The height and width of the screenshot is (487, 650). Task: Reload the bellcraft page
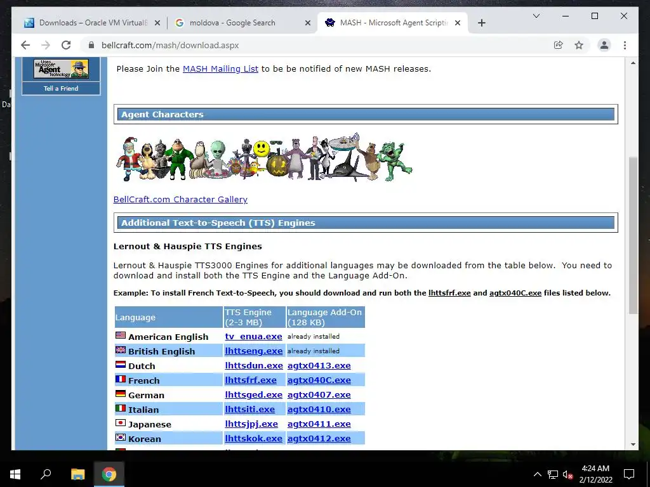pos(66,45)
